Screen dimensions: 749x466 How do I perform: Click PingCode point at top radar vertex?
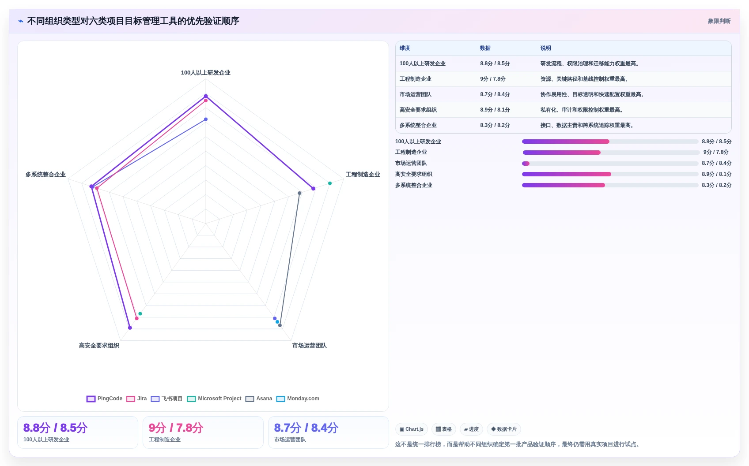206,96
